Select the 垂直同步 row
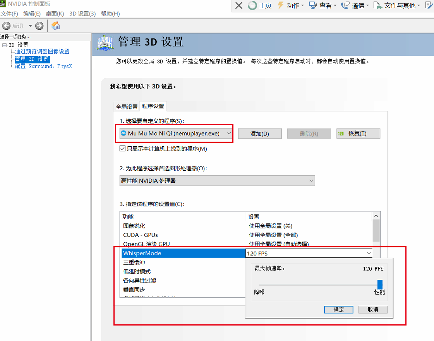Image resolution: width=434 pixels, height=341 pixels. 184,290
